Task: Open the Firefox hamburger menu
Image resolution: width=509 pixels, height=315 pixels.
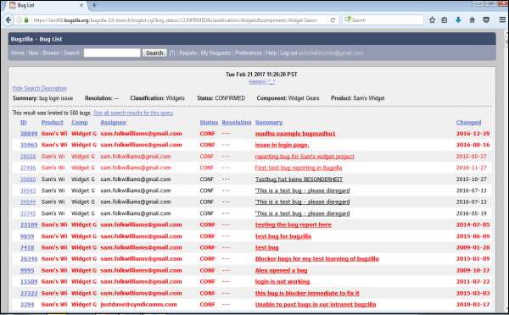Action: coord(502,20)
